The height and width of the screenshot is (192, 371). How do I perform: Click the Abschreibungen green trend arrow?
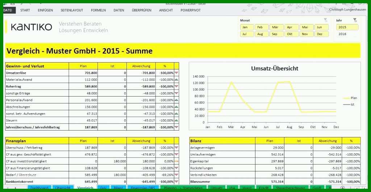click(x=176, y=107)
